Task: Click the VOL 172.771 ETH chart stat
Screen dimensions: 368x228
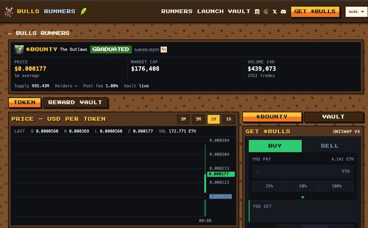Action: pos(177,131)
